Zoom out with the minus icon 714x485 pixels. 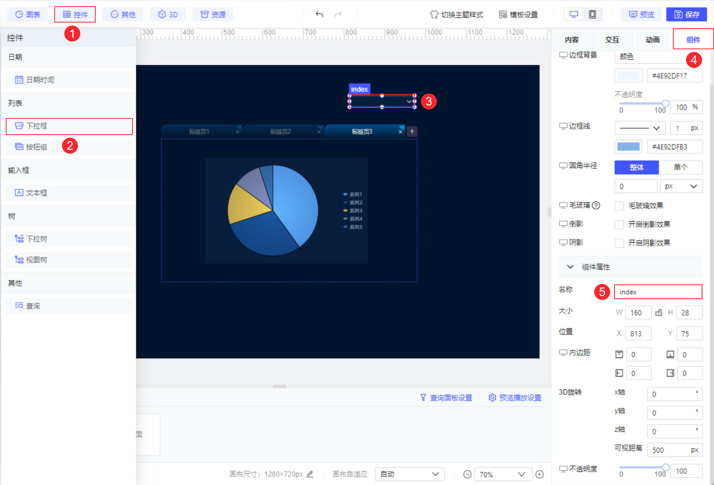467,474
